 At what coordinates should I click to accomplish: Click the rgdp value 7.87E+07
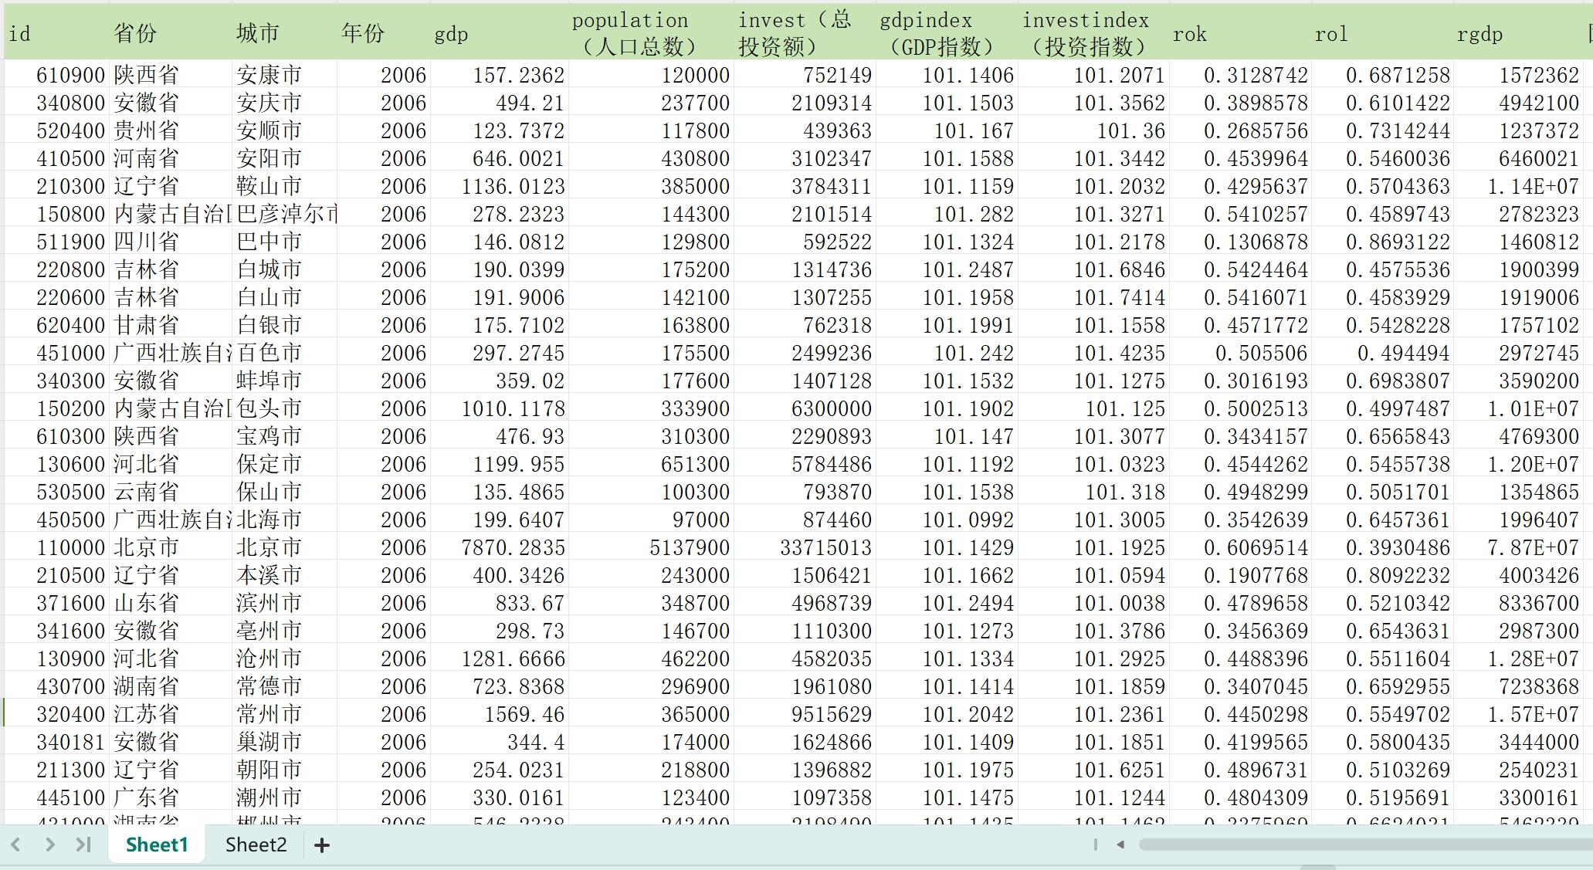coord(1532,547)
